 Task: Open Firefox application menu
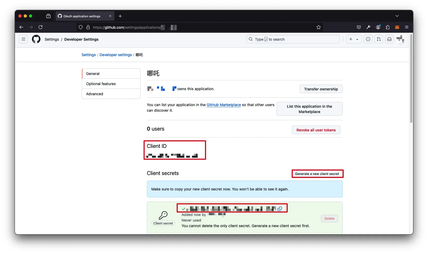(x=406, y=27)
